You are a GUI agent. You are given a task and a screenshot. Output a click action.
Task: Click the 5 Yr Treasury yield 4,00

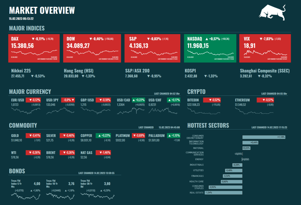coord(37,184)
